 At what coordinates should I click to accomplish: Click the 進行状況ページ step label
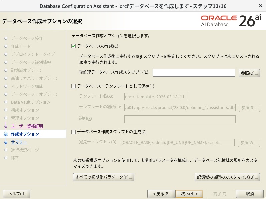coord(25,150)
